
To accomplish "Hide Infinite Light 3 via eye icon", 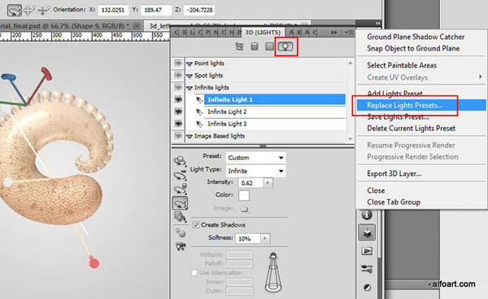I will pyautogui.click(x=178, y=124).
